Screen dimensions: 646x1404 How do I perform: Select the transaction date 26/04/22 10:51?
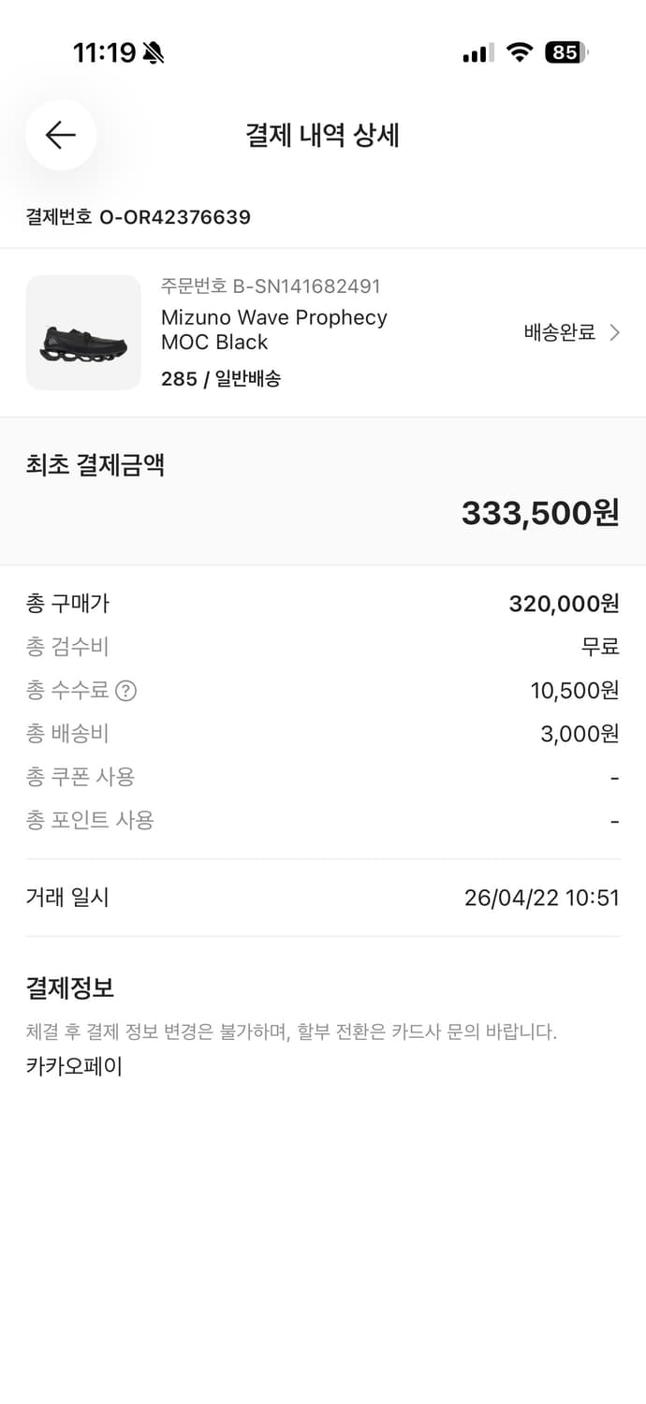tap(541, 897)
